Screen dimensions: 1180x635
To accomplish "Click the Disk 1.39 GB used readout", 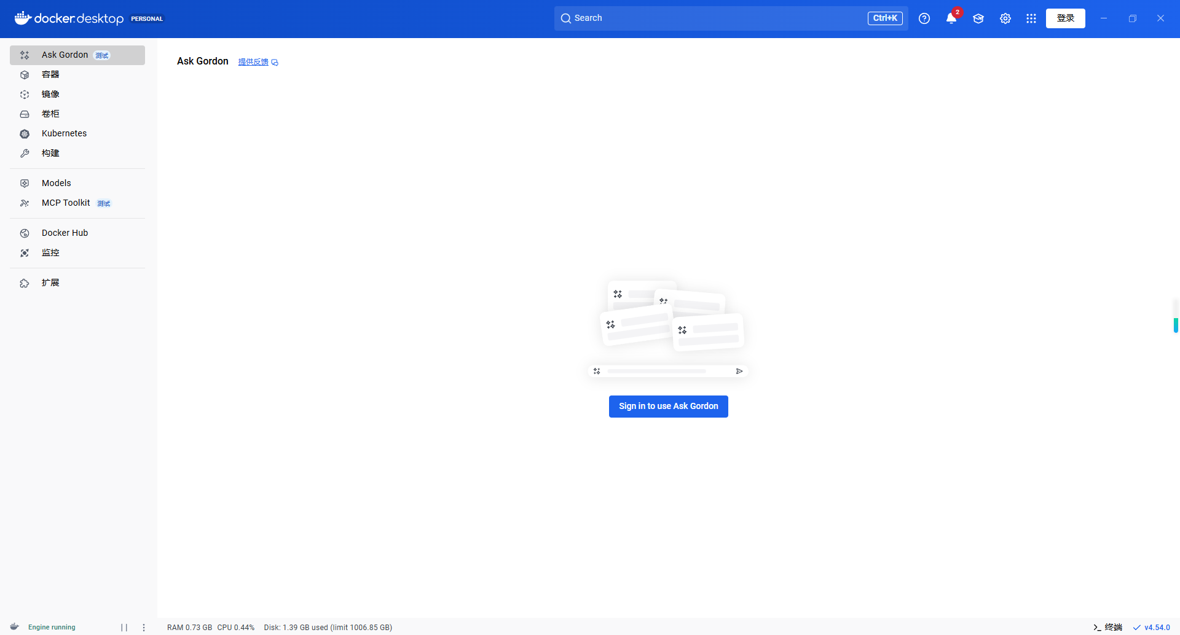I will pos(328,628).
